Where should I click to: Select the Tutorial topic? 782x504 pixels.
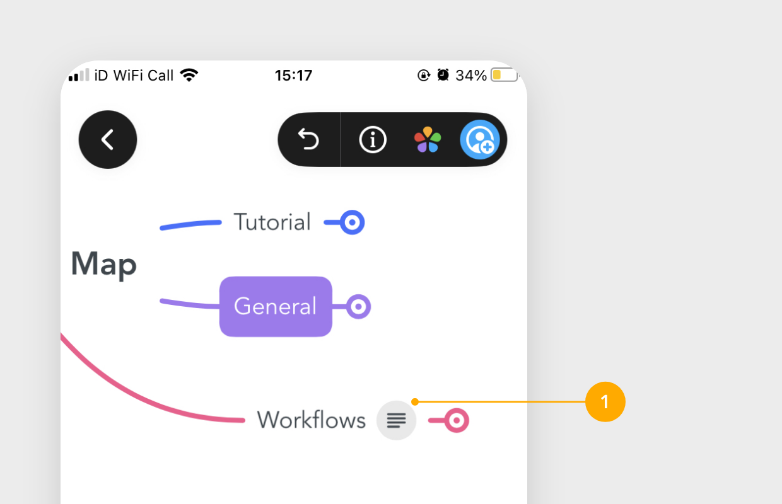point(272,222)
